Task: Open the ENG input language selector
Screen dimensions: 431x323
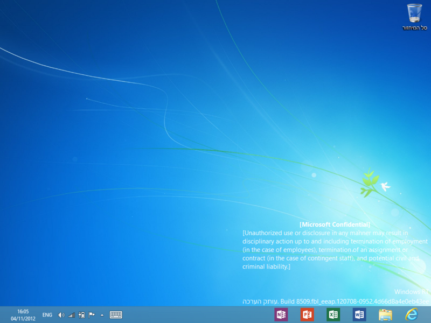Action: click(x=47, y=315)
